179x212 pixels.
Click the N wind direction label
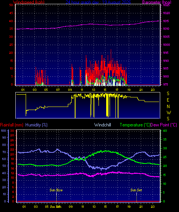pos(168,107)
